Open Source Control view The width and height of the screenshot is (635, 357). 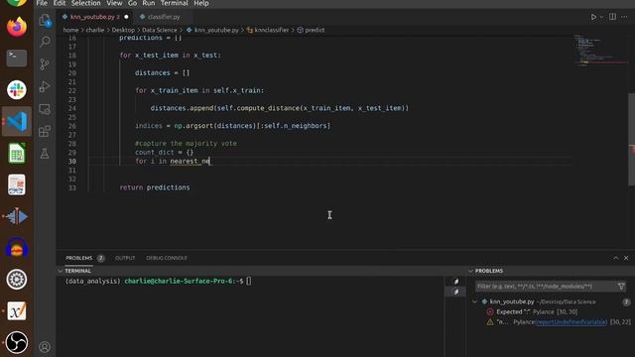[x=45, y=63]
